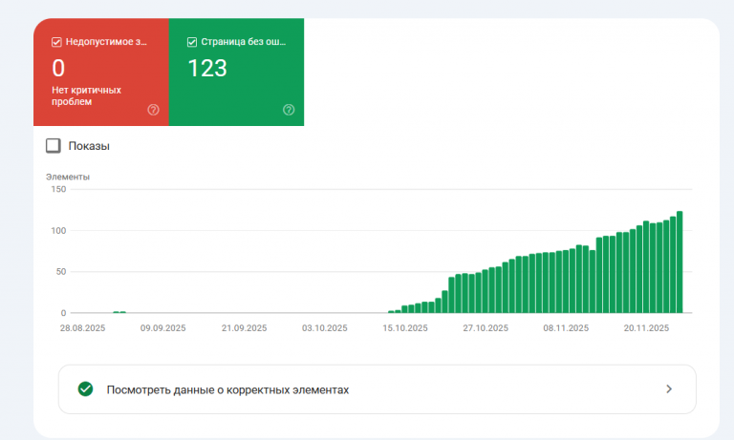Open 'Посмотреть данные о корректных элементах' link
This screenshot has height=440, width=734.
(x=377, y=389)
